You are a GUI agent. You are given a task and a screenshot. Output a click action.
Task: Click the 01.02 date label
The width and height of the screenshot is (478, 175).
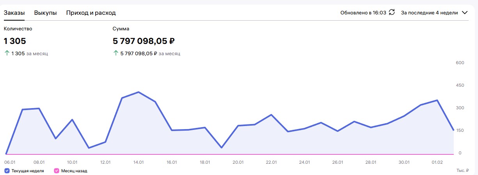point(437,162)
